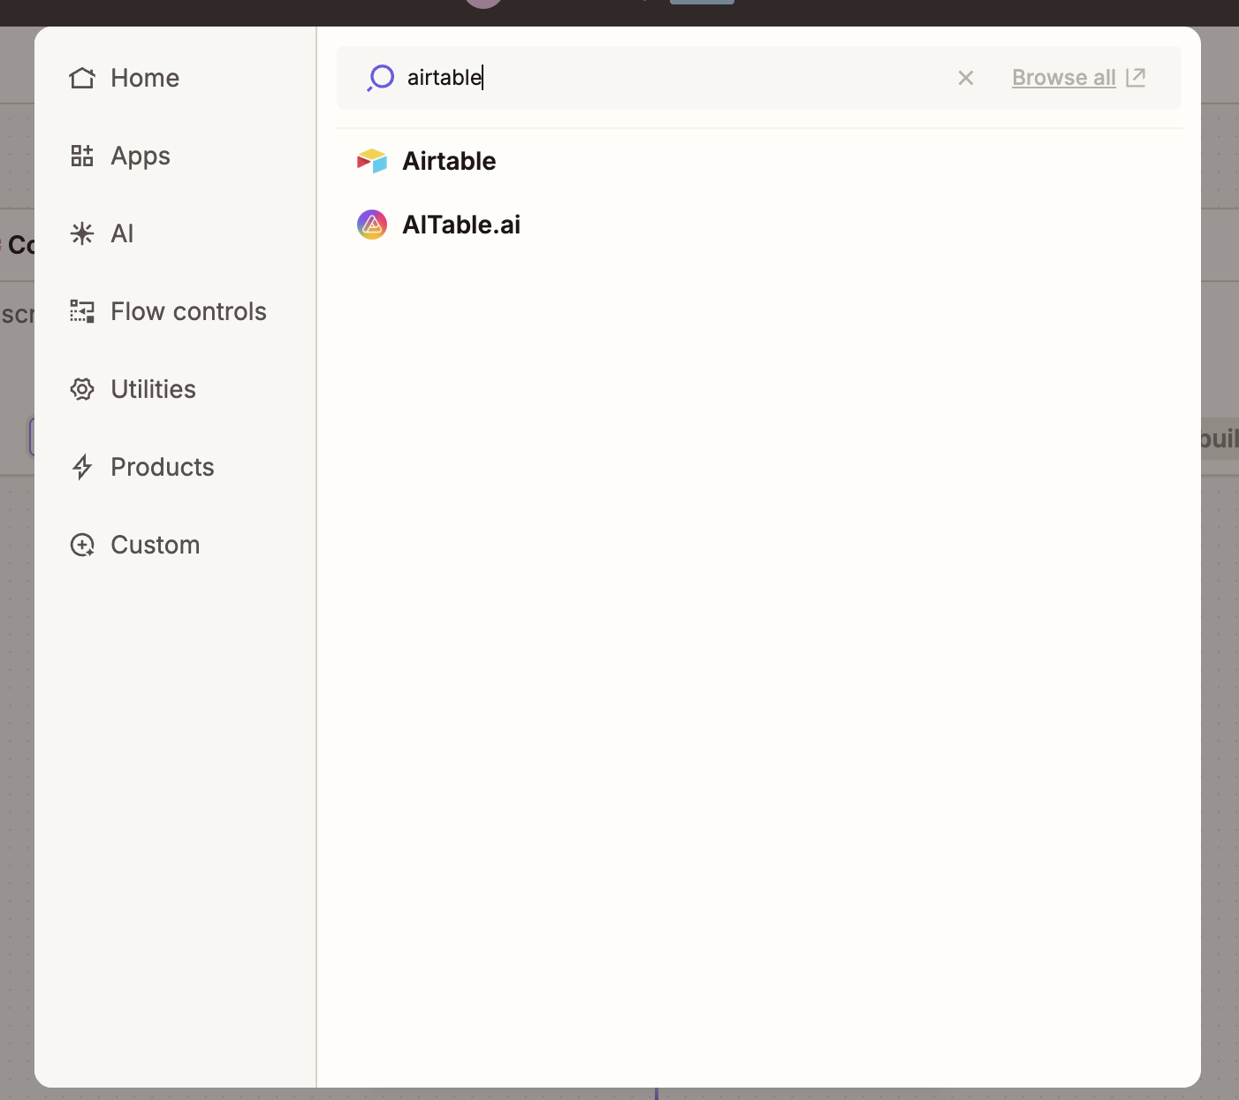Select the Airtable search result
The width and height of the screenshot is (1239, 1100).
(449, 161)
